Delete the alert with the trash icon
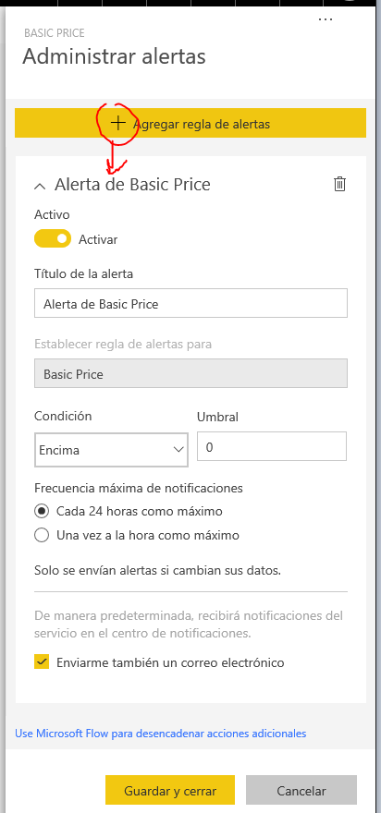This screenshot has width=381, height=813. coord(339,184)
